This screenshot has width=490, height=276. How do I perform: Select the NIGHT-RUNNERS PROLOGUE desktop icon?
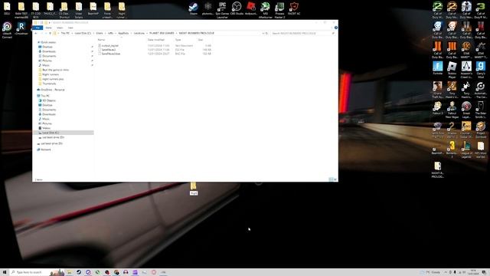pyautogui.click(x=437, y=169)
